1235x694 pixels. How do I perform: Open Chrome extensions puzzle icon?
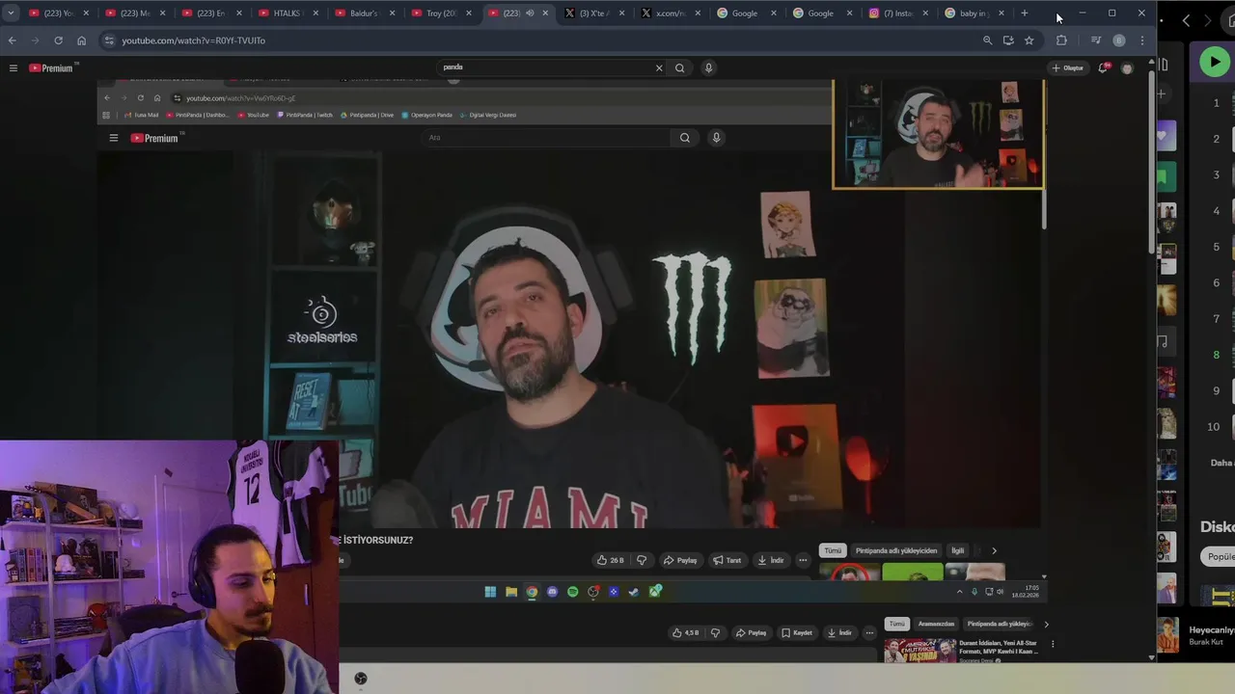(1061, 40)
